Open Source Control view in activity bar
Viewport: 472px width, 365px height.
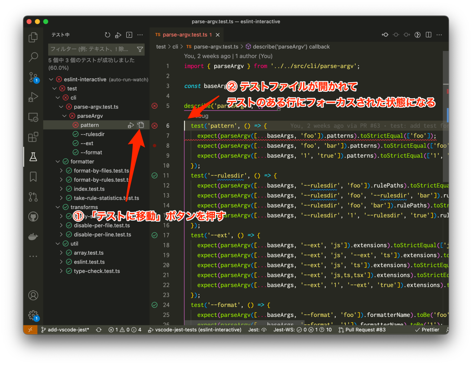(x=33, y=77)
